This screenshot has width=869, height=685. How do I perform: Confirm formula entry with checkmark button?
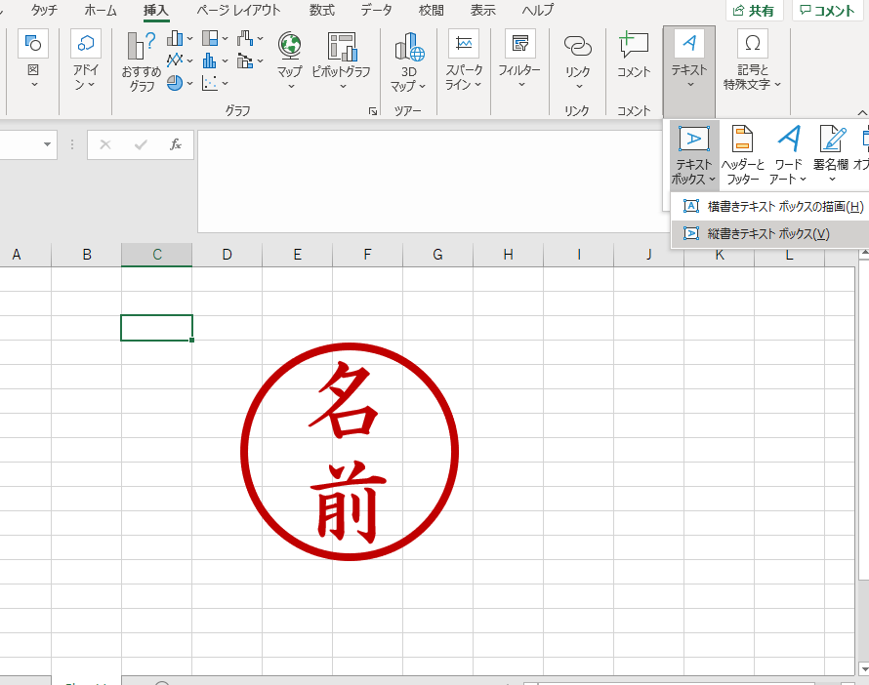coord(141,145)
